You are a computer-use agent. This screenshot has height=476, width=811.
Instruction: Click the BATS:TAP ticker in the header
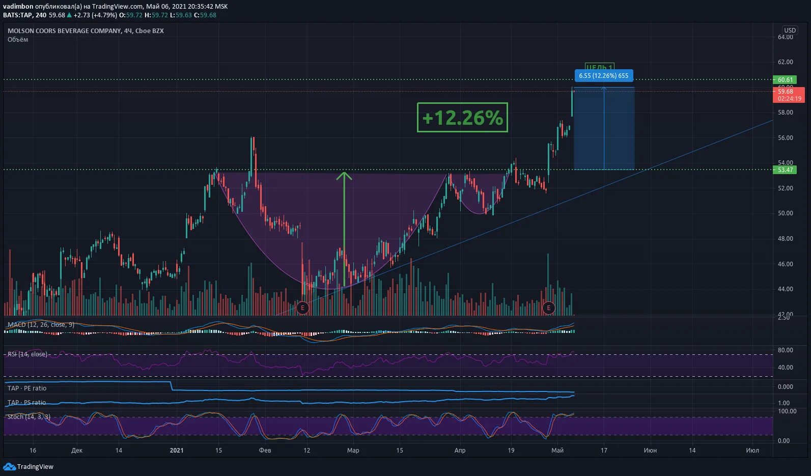(18, 15)
